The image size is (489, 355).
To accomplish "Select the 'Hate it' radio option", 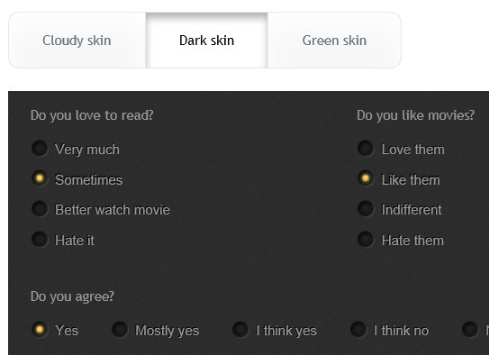I will pos(40,240).
